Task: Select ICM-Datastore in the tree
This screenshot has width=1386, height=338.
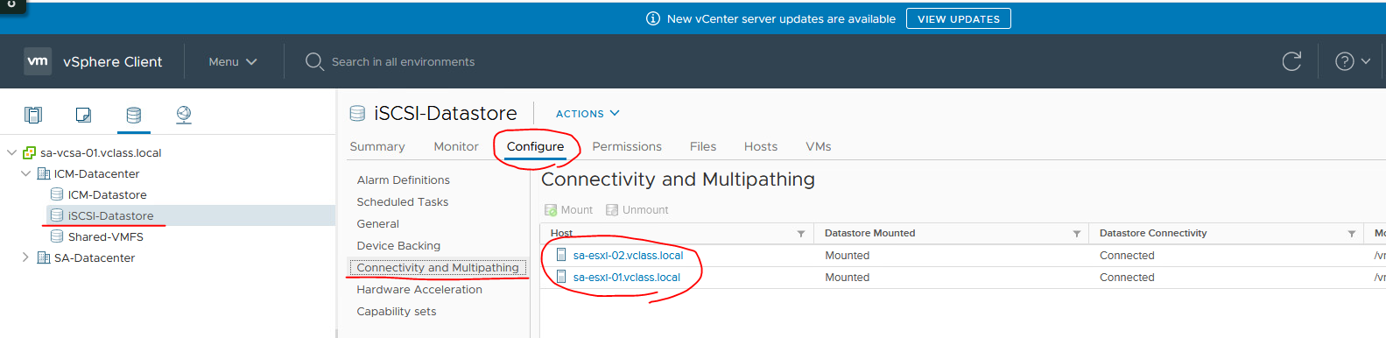Action: tap(107, 194)
